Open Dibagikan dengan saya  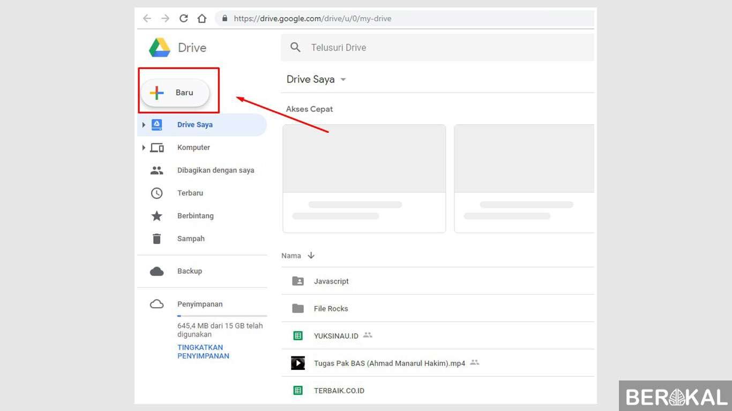click(x=202, y=170)
